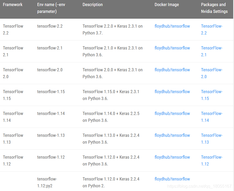The image size is (234, 191).
Task: Click the TensorFlow 2.1 framework cell
Action: (13, 51)
